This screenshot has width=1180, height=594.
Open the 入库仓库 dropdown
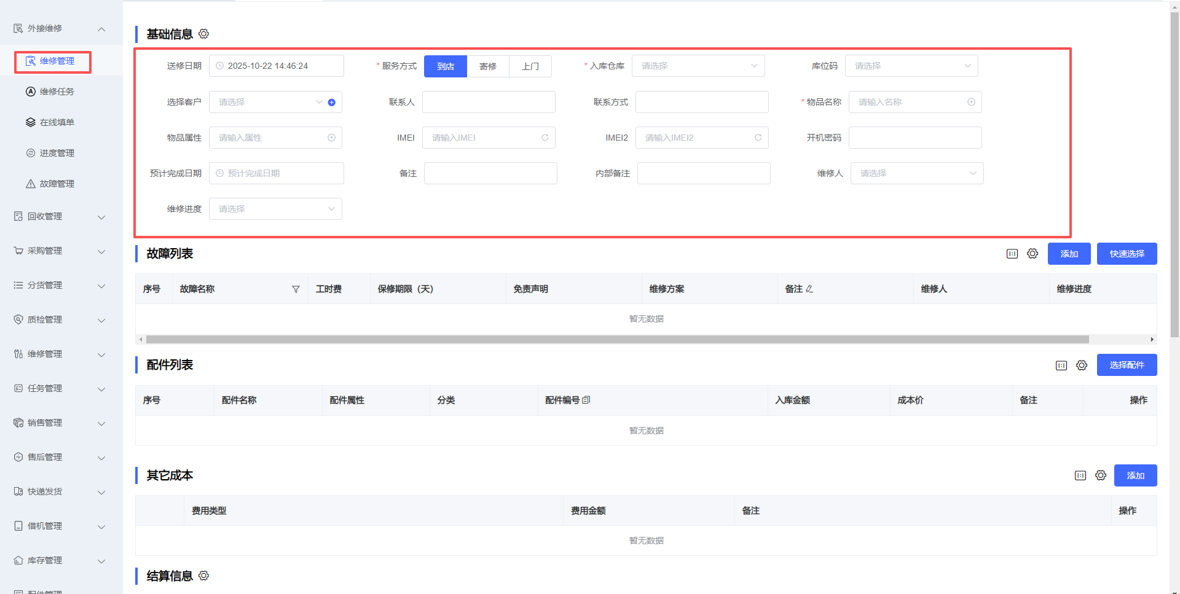tap(698, 66)
